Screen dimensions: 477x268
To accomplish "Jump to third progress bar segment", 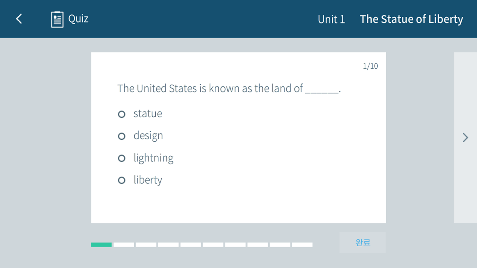I will click(146, 245).
